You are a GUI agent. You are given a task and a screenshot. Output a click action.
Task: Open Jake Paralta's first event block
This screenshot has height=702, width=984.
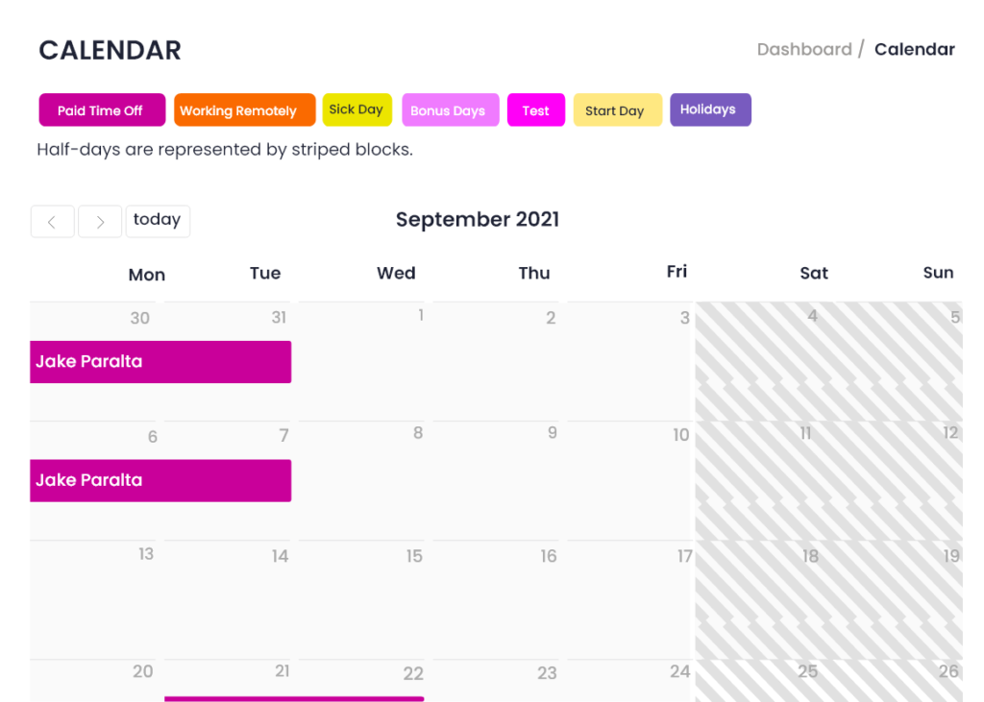coord(160,362)
